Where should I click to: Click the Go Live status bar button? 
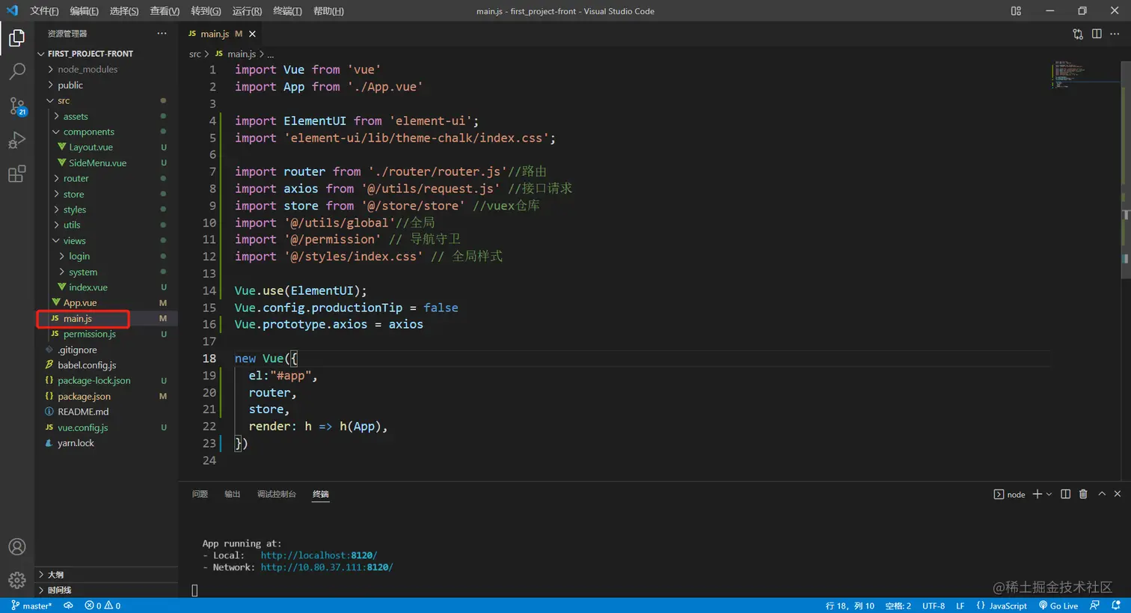(1058, 606)
